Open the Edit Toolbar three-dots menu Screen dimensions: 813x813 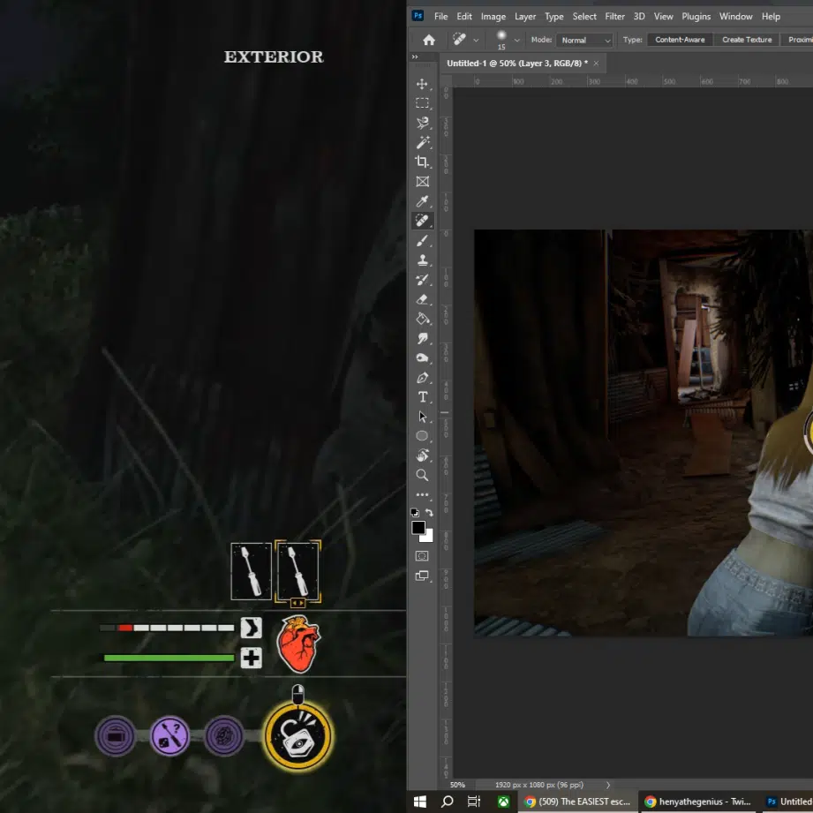coord(422,494)
